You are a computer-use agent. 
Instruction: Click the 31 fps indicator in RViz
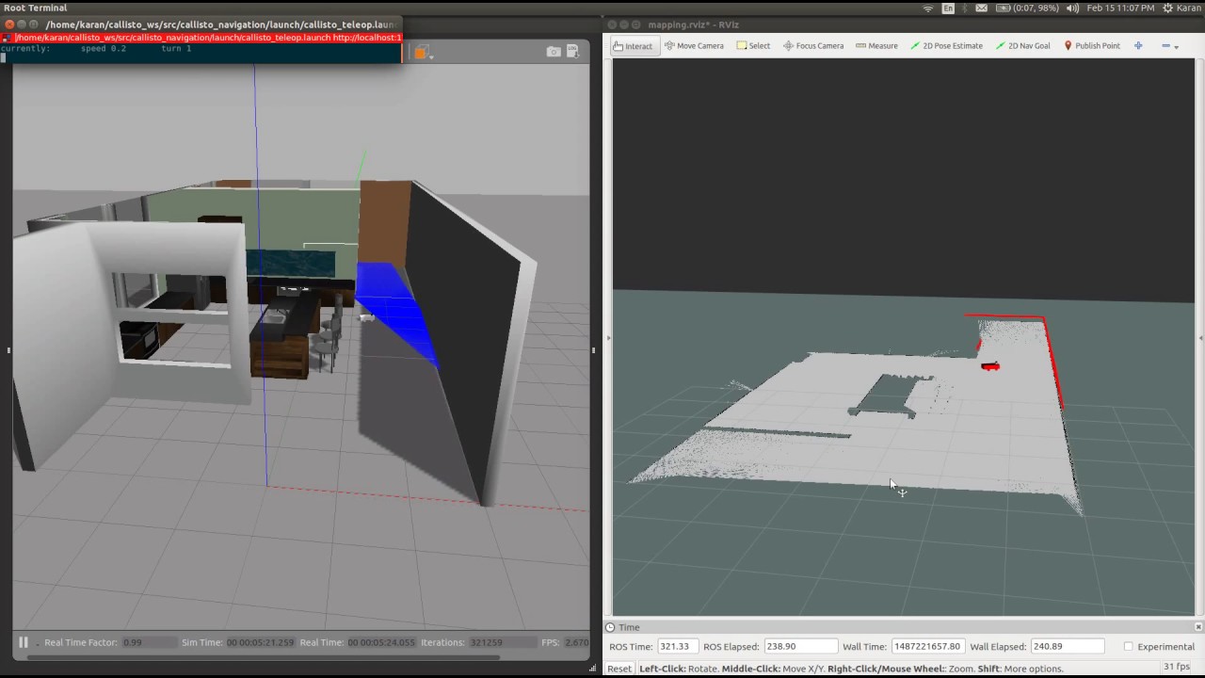(x=1179, y=667)
